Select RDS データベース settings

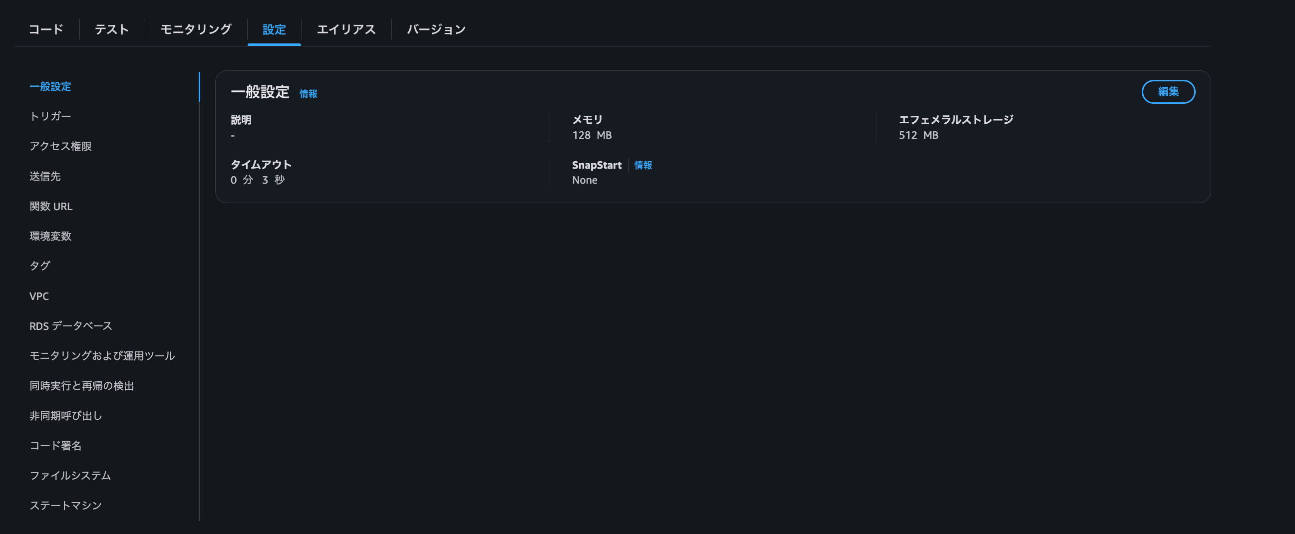[71, 325]
